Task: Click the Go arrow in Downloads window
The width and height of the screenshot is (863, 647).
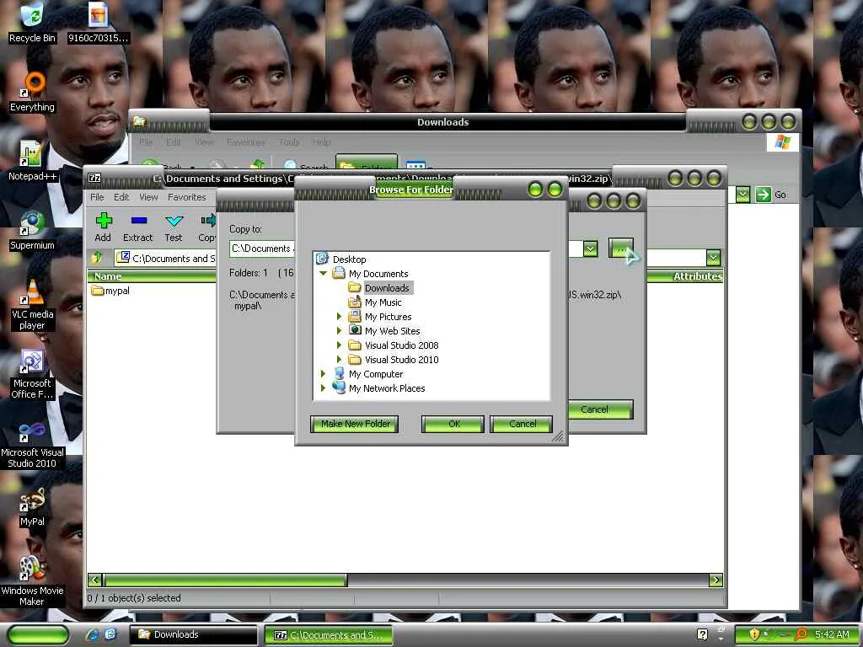Action: pyautogui.click(x=763, y=195)
